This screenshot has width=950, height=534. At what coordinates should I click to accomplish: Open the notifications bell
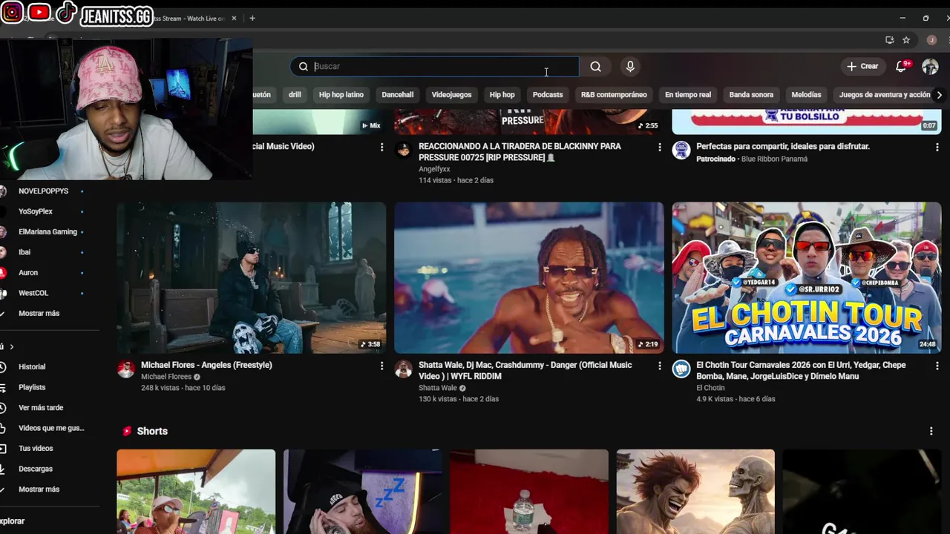click(x=901, y=67)
